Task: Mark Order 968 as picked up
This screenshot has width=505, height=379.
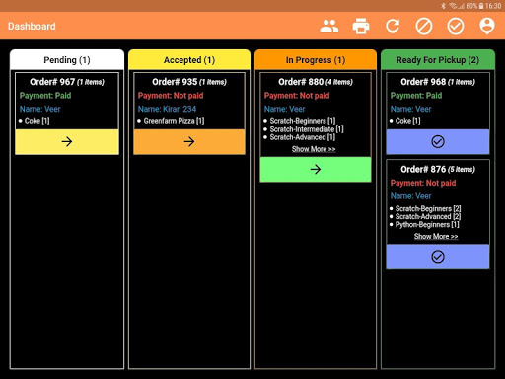Action: 438,142
